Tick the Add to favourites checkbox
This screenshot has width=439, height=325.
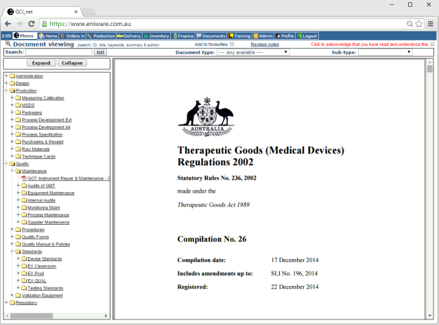[232, 44]
